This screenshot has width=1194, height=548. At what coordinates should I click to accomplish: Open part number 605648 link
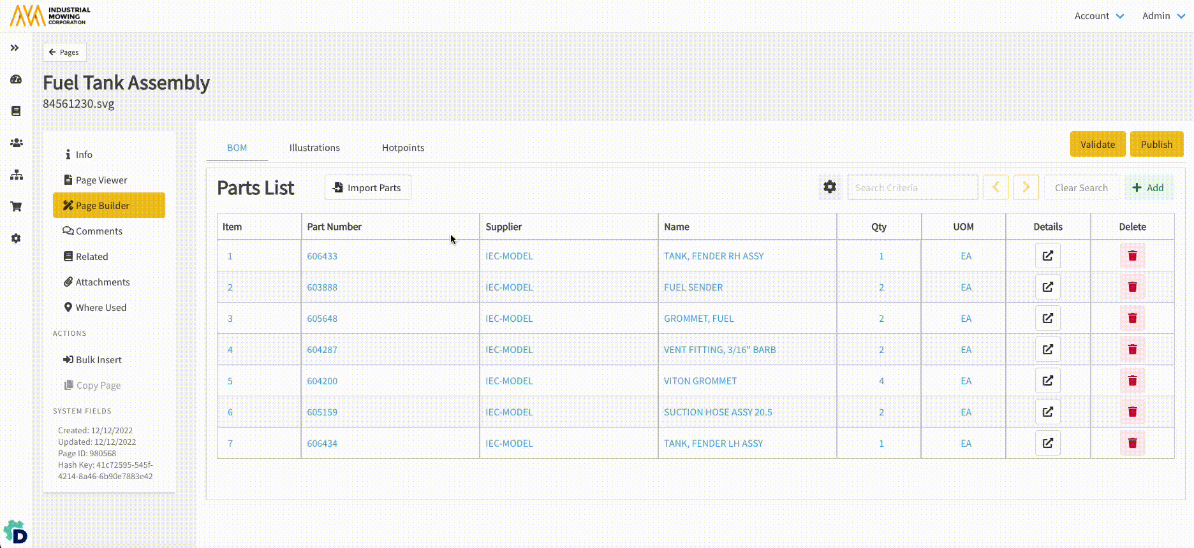tap(322, 319)
